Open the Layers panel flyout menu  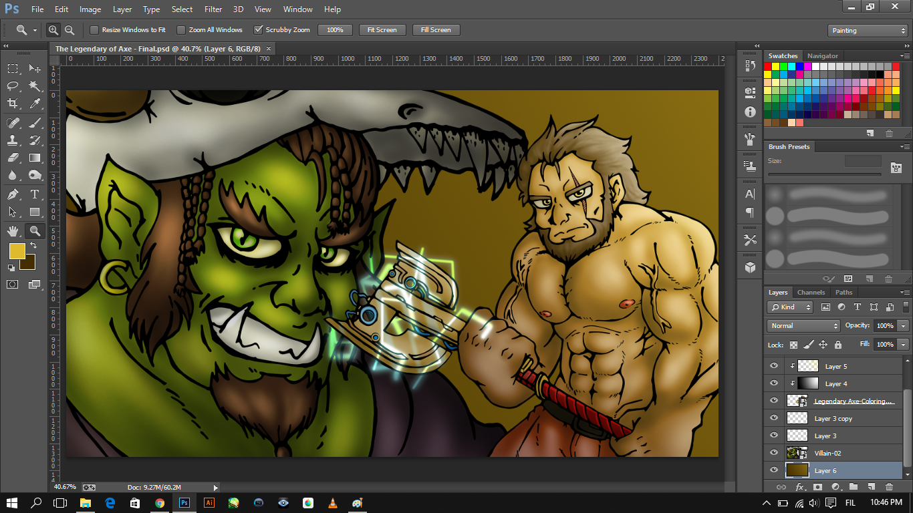905,293
